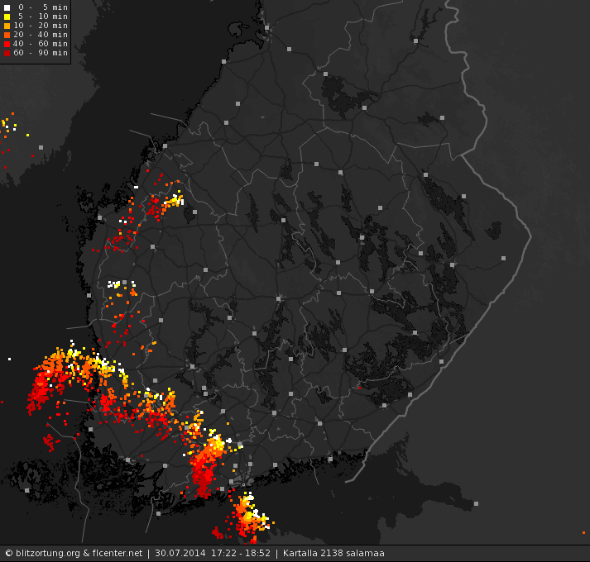Click the time range '17:22 - 18:52'
The image size is (590, 562).
click(x=241, y=554)
